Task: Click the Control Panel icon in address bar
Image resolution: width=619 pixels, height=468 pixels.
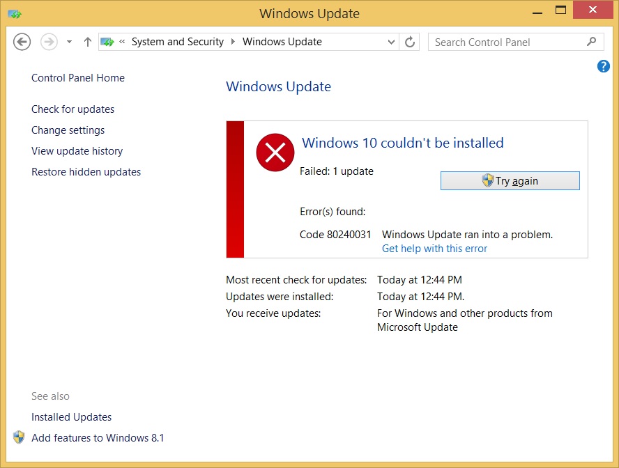Action: tap(107, 42)
